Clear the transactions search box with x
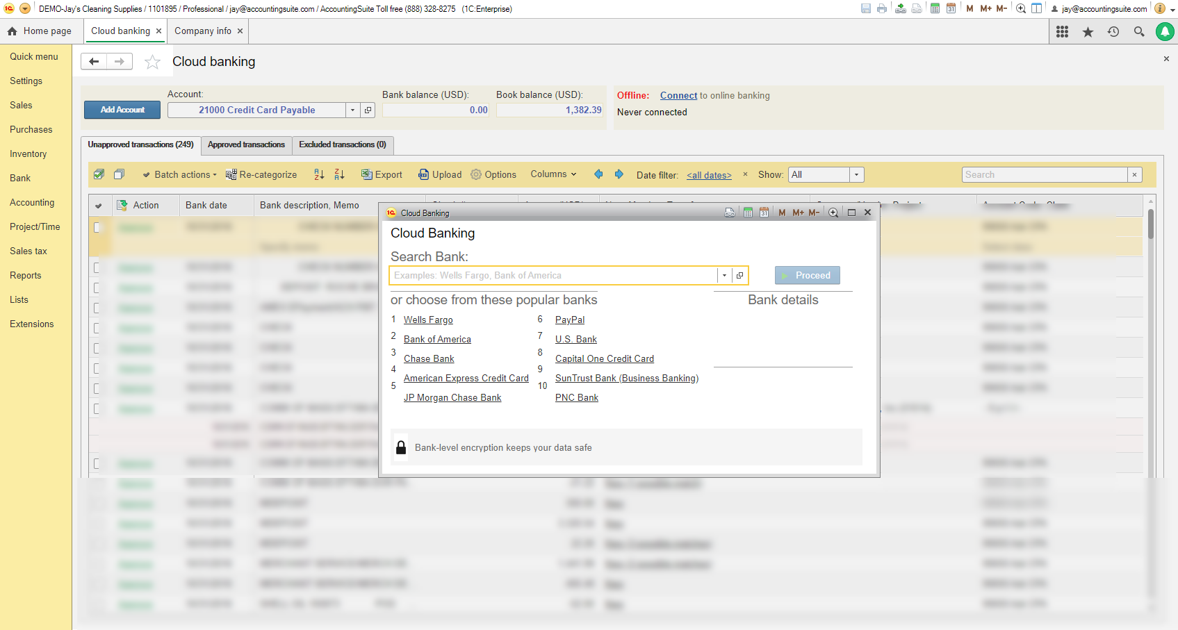 pyautogui.click(x=1134, y=174)
